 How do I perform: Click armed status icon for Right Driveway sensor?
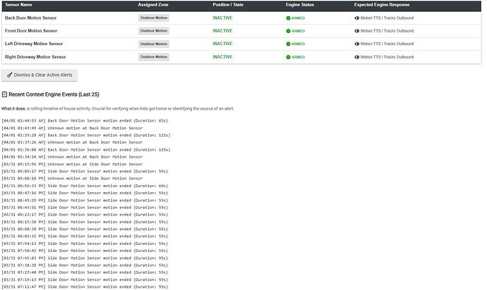pyautogui.click(x=289, y=57)
